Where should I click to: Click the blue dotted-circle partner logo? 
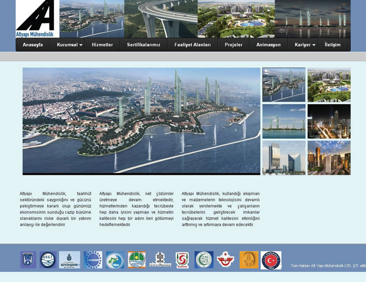coord(93,259)
